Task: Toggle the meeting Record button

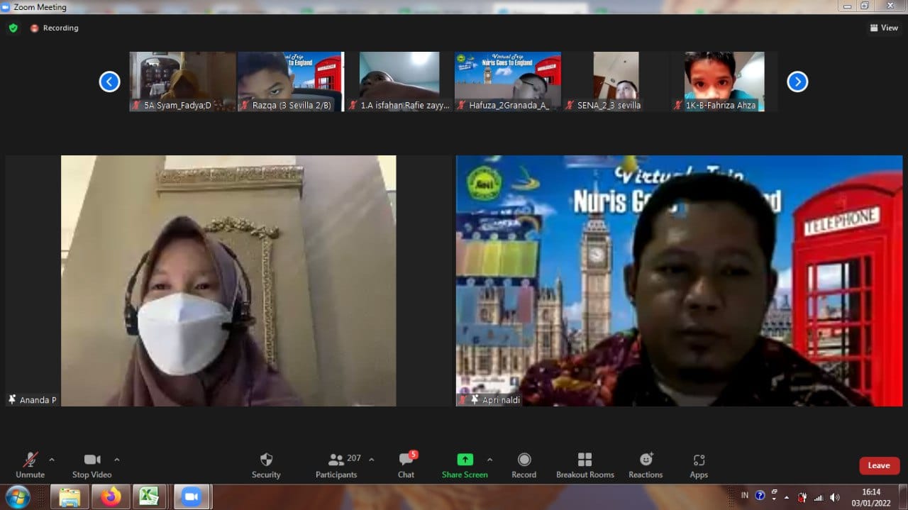Action: coord(524,465)
